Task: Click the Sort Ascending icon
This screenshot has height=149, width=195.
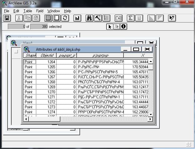Action: click(151, 18)
